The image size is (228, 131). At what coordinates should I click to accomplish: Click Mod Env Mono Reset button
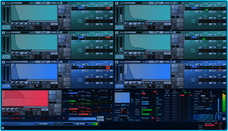16,118
